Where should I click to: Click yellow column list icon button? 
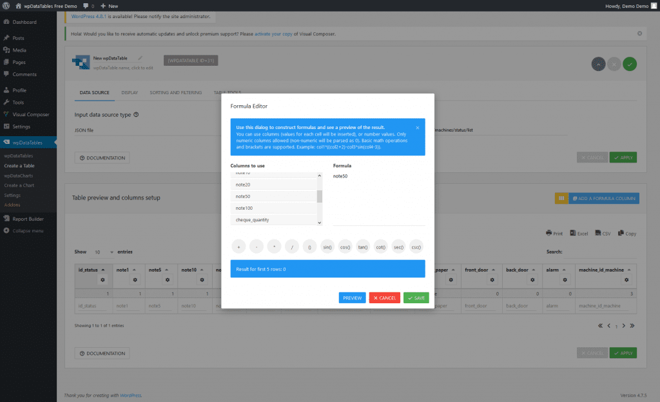[561, 199]
